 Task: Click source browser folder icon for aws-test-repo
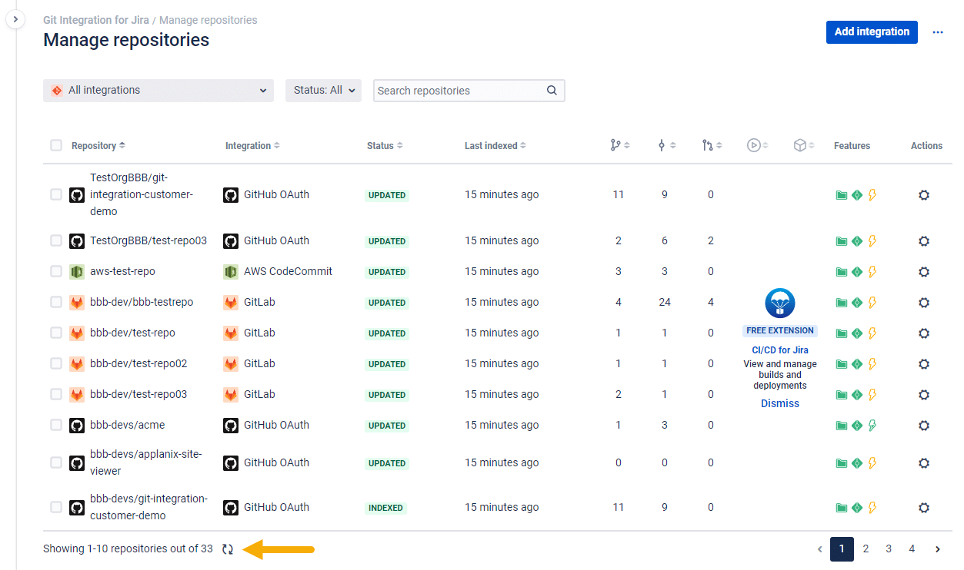click(842, 272)
